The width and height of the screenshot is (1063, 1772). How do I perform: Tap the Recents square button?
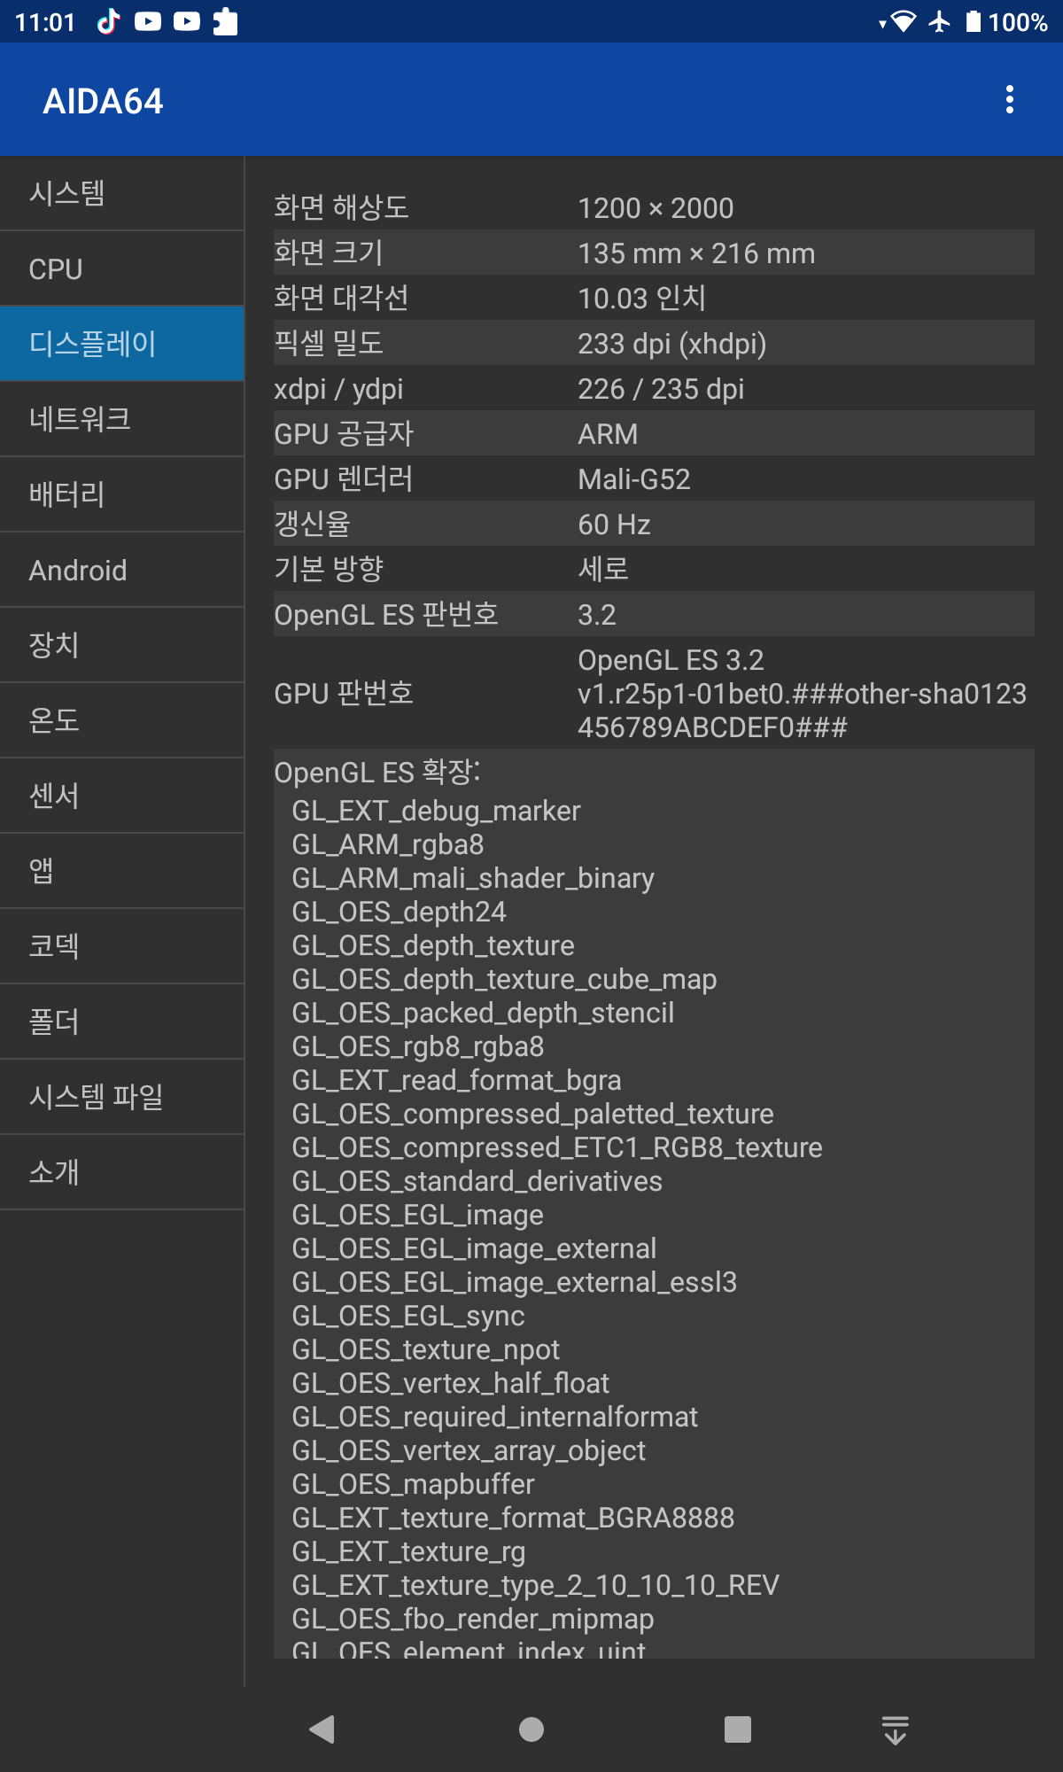coord(737,1729)
